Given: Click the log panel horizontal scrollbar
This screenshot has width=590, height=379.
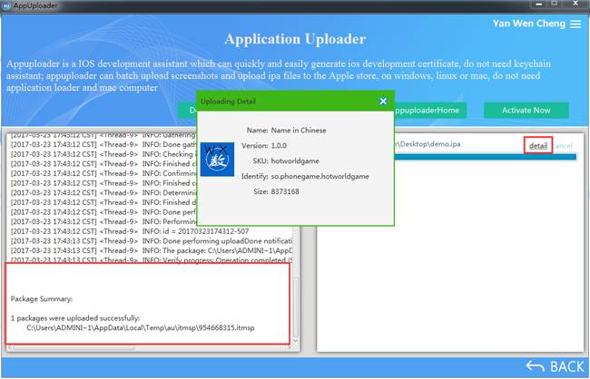Looking at the screenshot, I should tap(74, 347).
